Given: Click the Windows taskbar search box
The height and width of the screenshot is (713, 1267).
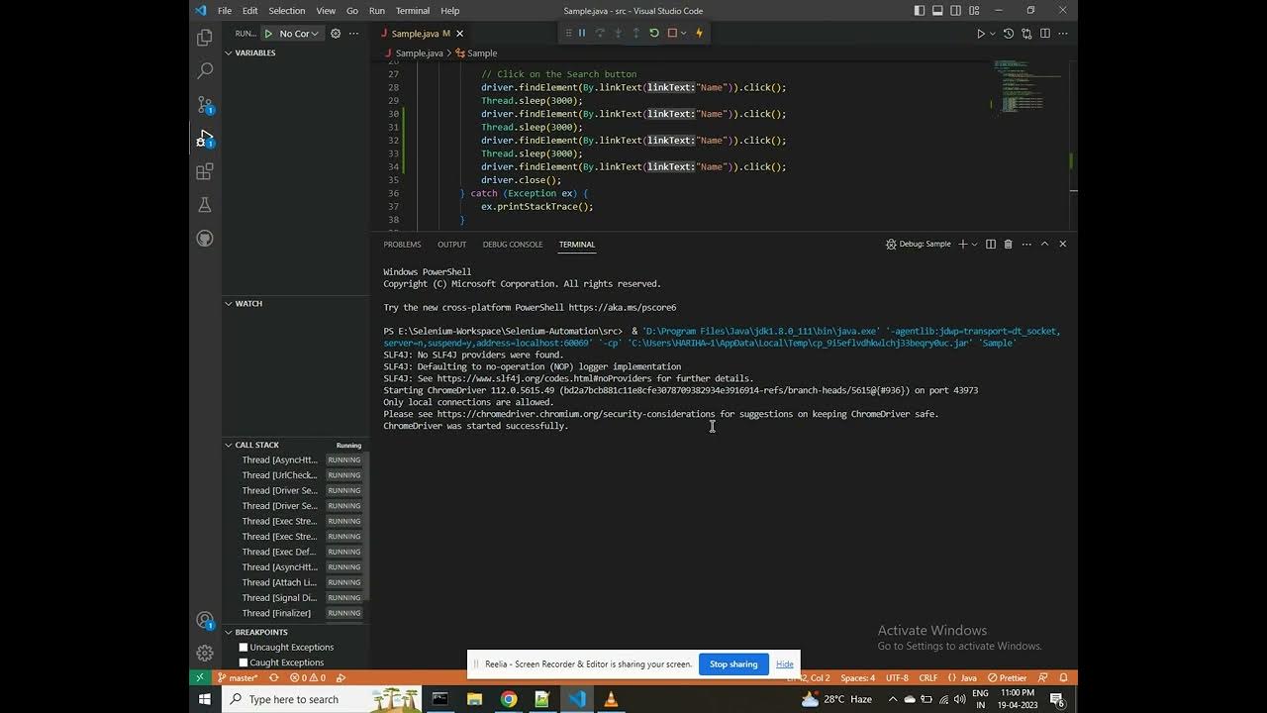Looking at the screenshot, I should point(322,699).
